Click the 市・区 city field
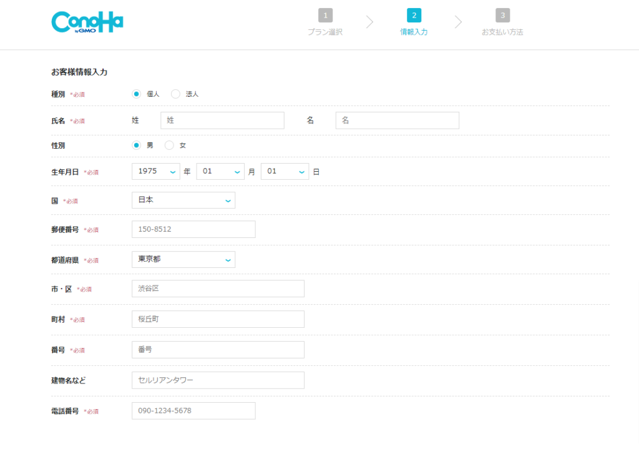 point(218,289)
